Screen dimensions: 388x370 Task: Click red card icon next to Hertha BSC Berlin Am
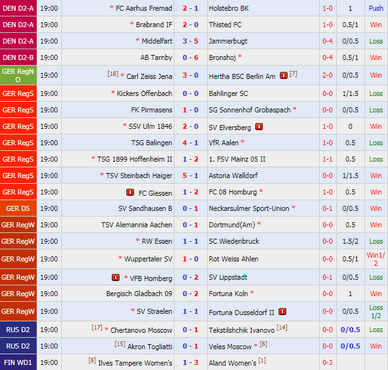284,75
